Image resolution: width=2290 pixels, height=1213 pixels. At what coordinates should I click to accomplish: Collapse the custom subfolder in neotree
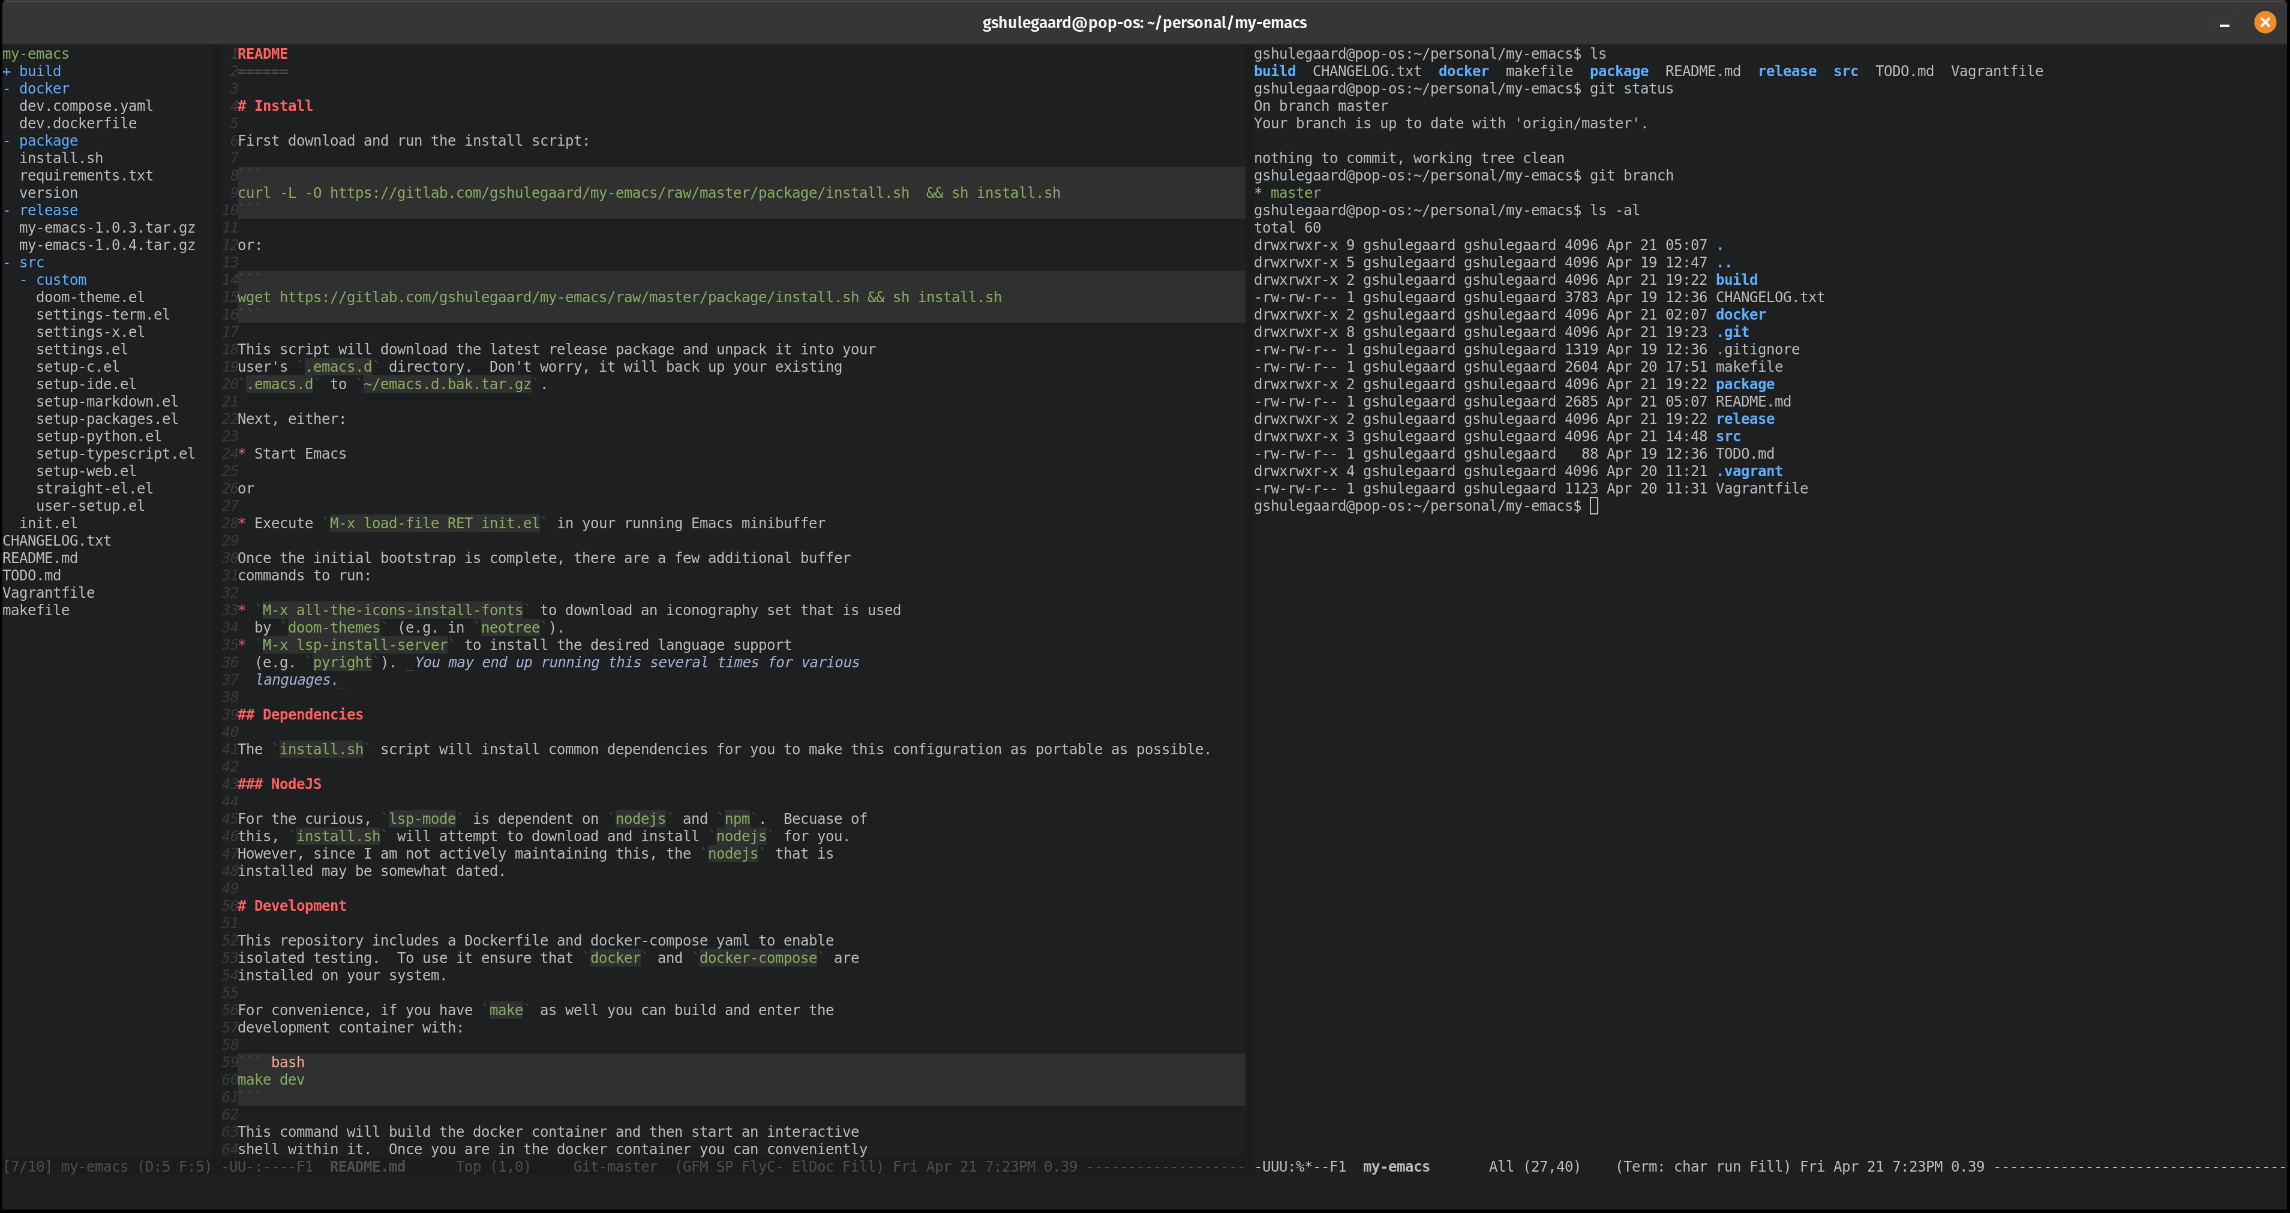(53, 280)
